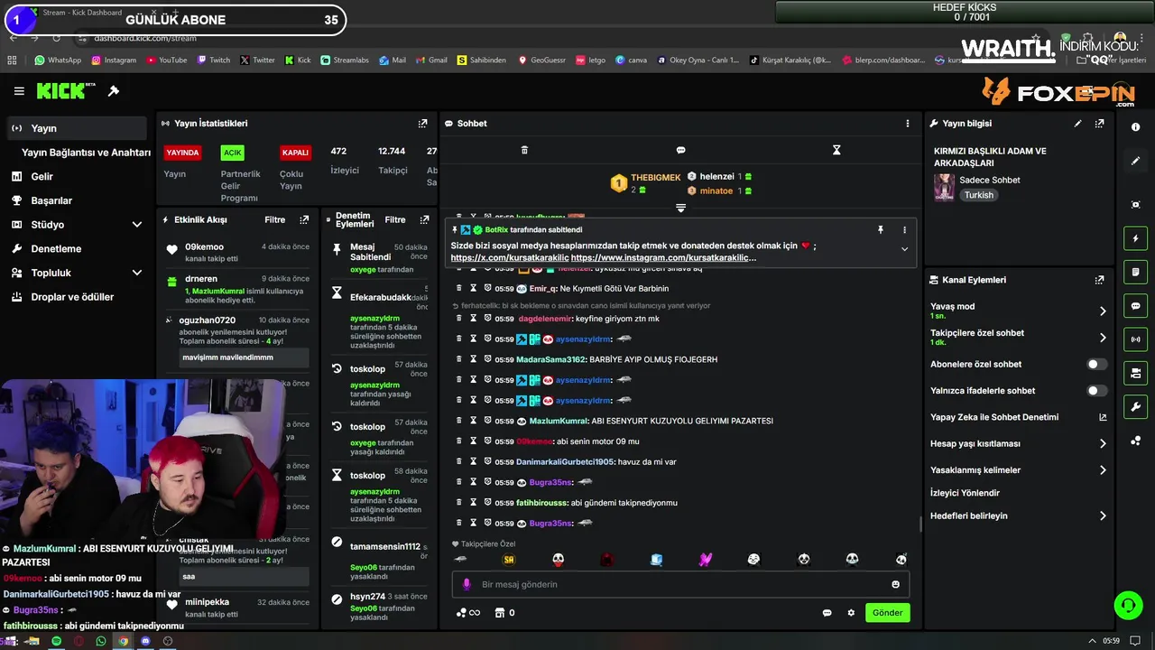
Task: Select Yayın in the left sidebar
Action: [76, 128]
